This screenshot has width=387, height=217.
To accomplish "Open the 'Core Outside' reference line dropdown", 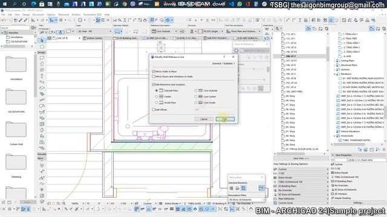I will point(164,31).
